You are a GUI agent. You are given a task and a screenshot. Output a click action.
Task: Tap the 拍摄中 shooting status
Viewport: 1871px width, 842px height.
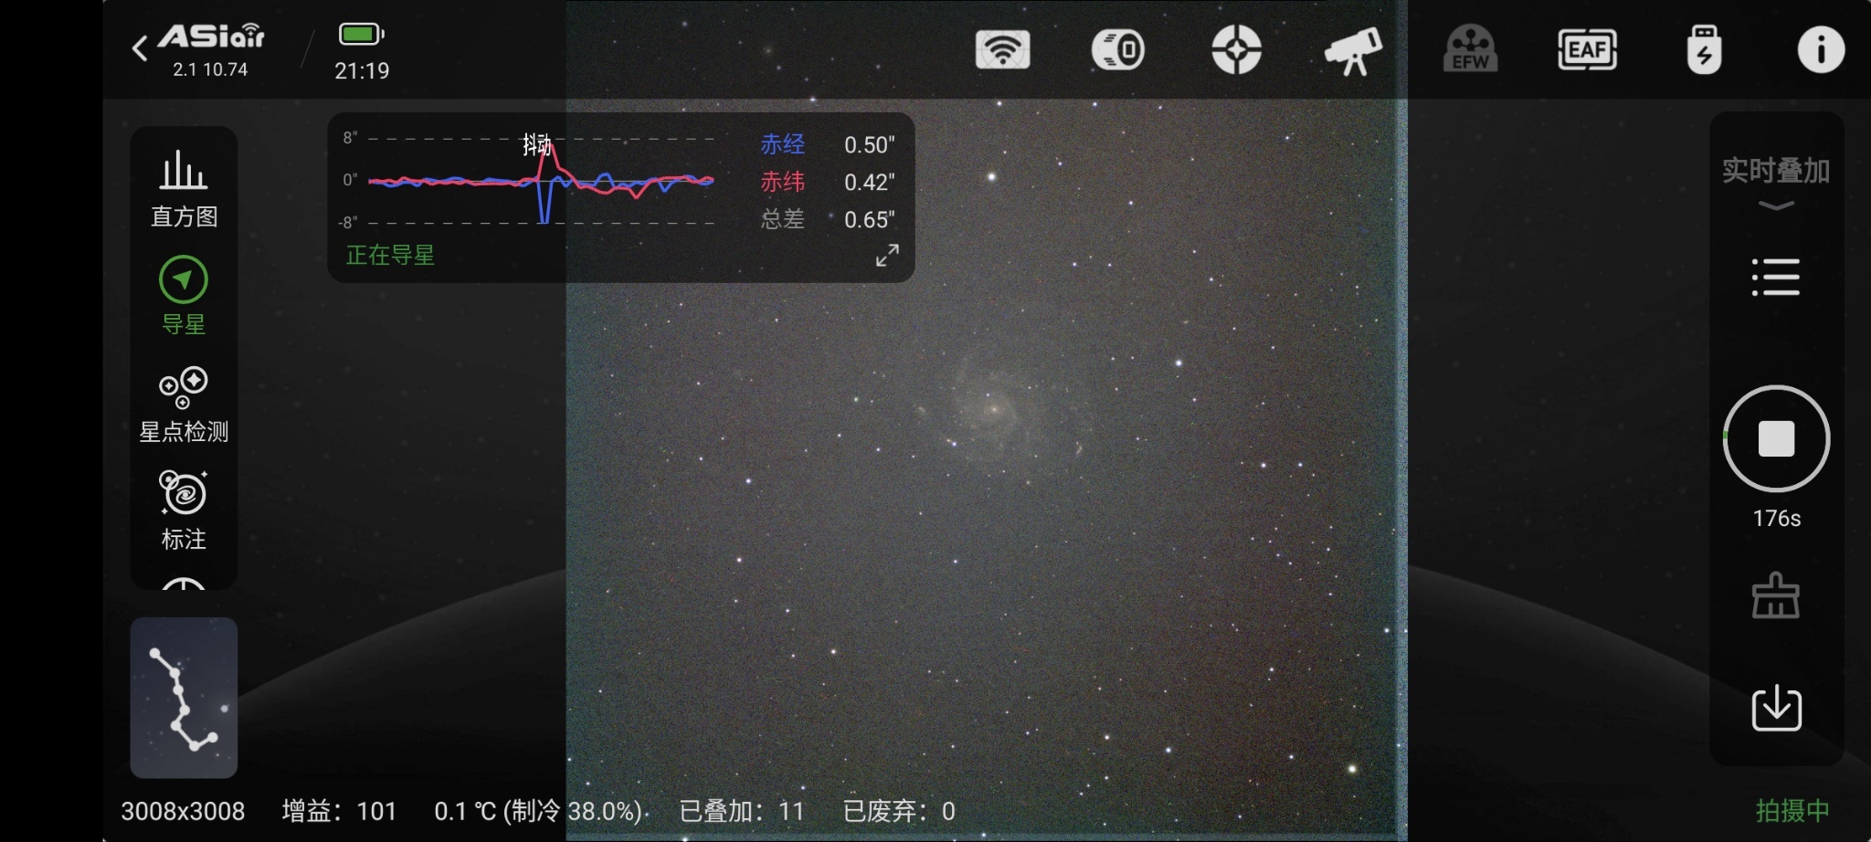[1792, 811]
